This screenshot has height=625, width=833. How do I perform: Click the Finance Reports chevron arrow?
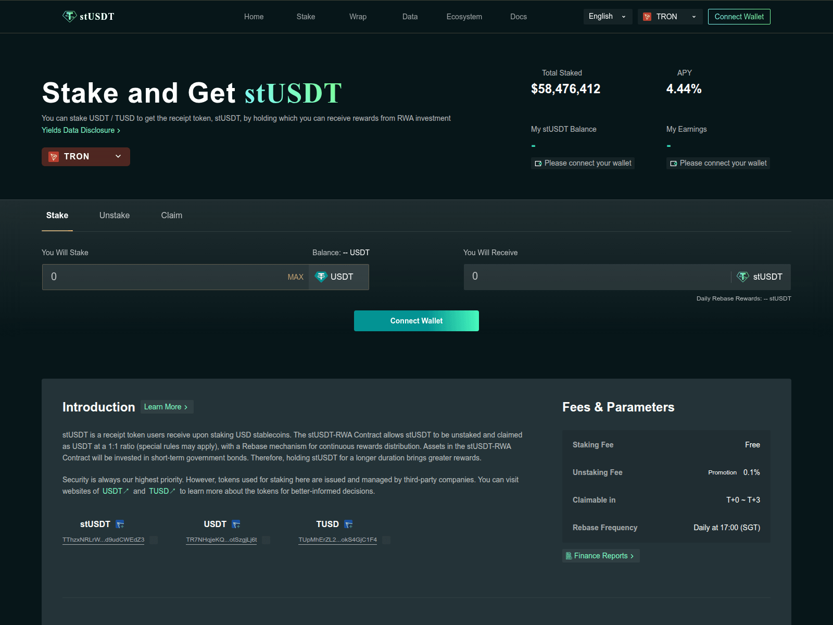pyautogui.click(x=632, y=556)
